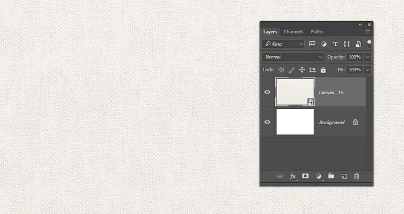The image size is (404, 214).
Task: Create new fill or adjustment layer icon
Action: [319, 176]
